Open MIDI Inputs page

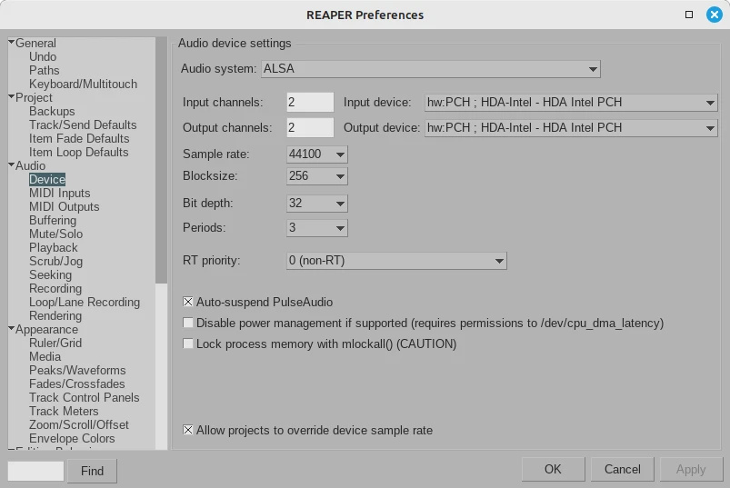coord(60,193)
